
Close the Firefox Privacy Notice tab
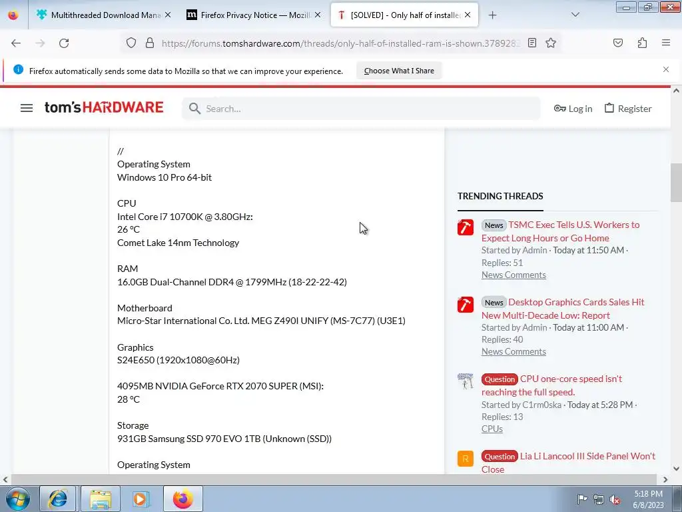tap(318, 15)
